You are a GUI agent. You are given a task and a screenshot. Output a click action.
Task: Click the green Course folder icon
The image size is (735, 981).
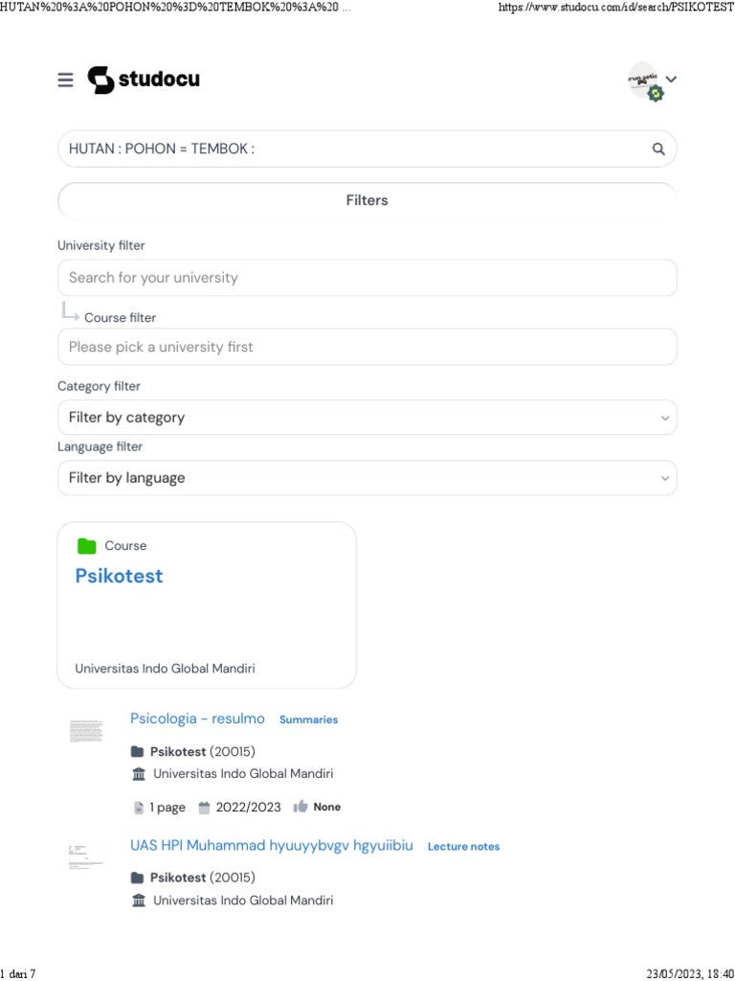coord(87,546)
